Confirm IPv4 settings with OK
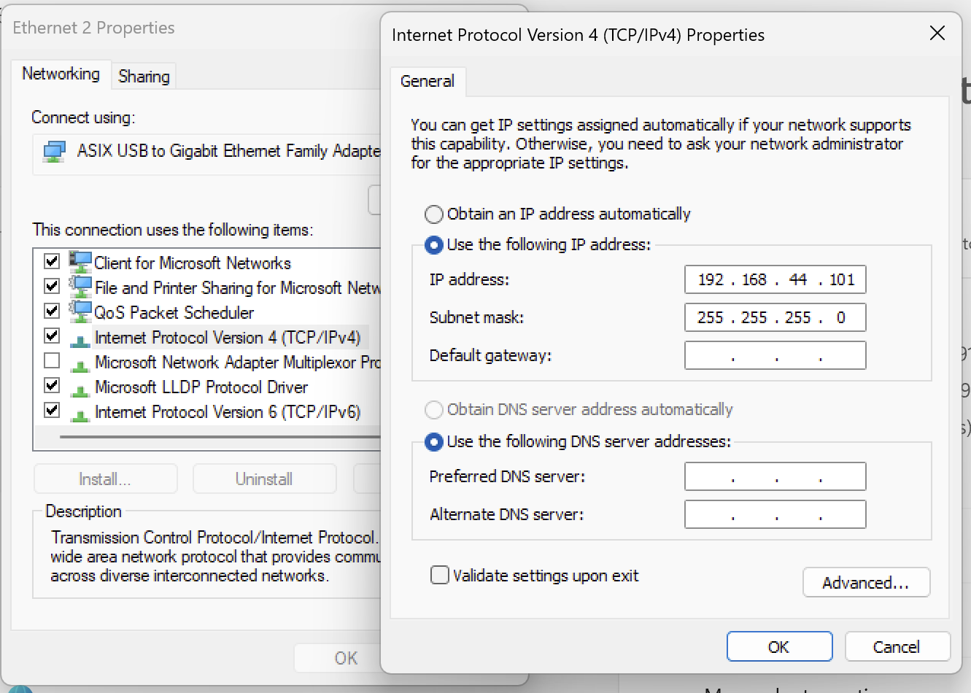Screen dimensions: 971x693 click(x=779, y=646)
